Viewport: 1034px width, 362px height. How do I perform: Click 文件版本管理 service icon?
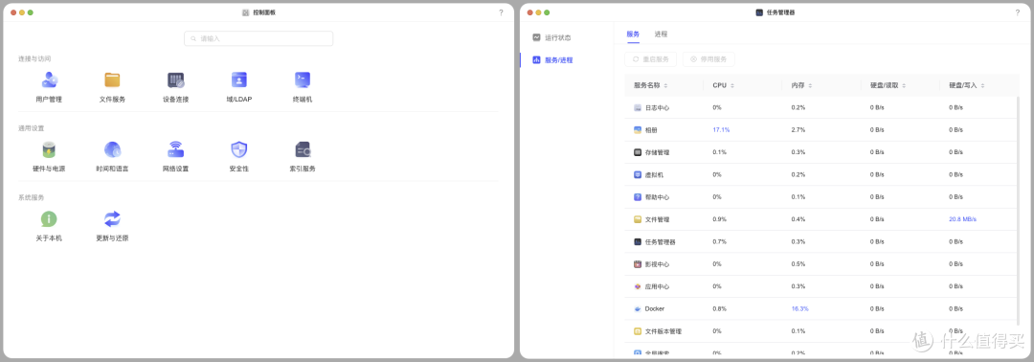[x=638, y=331]
